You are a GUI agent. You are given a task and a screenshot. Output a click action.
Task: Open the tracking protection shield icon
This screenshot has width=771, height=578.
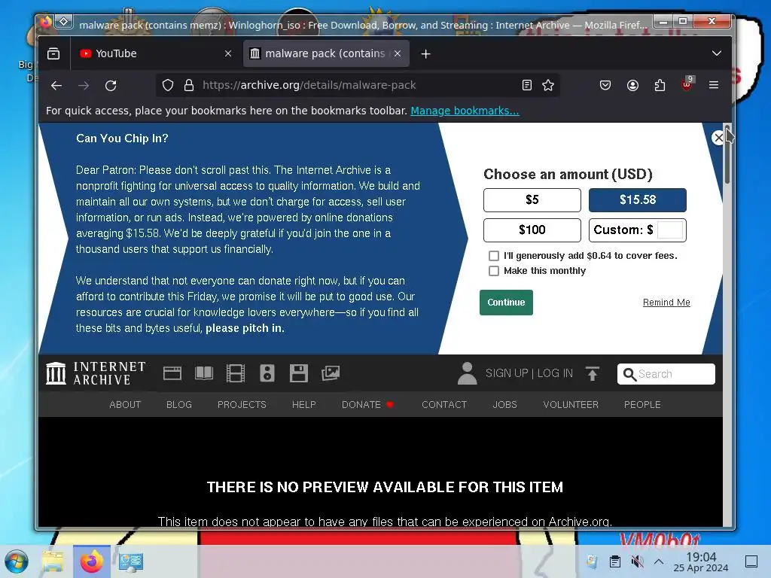pyautogui.click(x=168, y=86)
